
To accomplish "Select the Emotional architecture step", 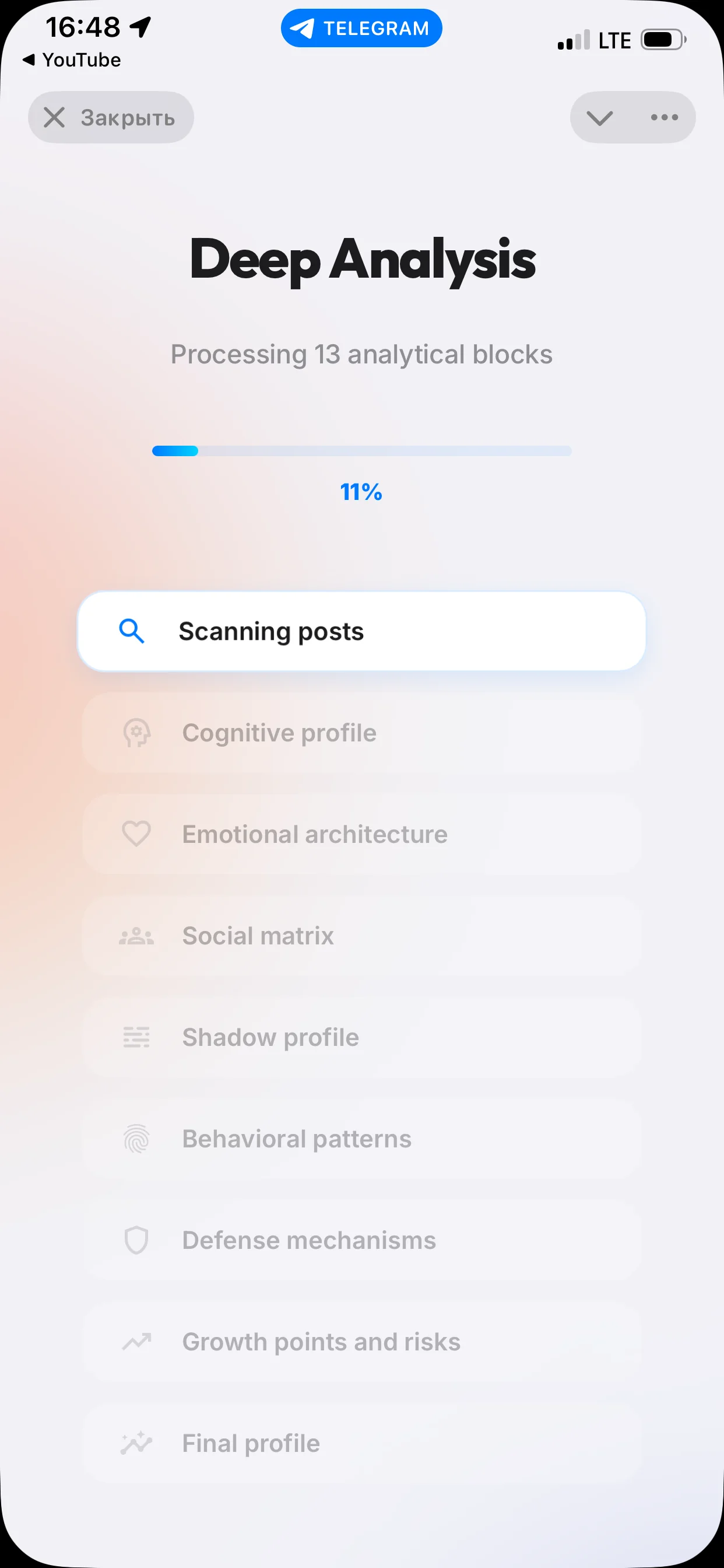I will (x=361, y=834).
